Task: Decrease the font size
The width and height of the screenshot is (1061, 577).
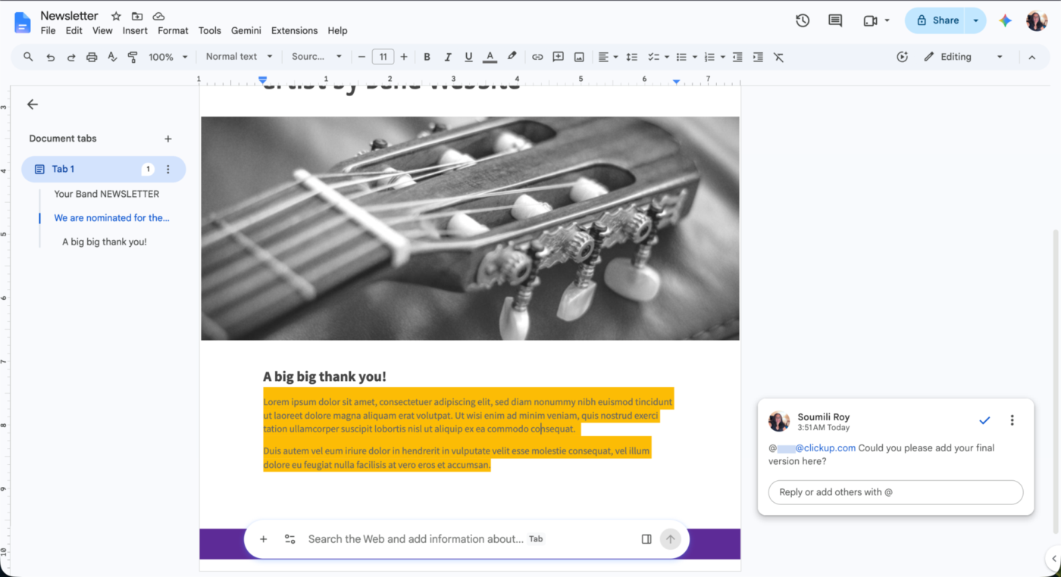Action: pyautogui.click(x=362, y=57)
